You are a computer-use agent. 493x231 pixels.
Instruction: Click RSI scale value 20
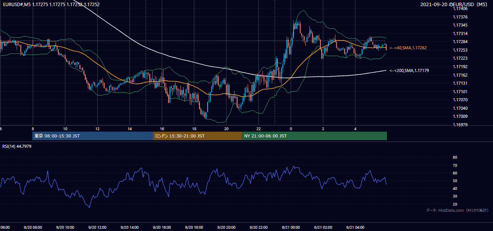(x=455, y=204)
